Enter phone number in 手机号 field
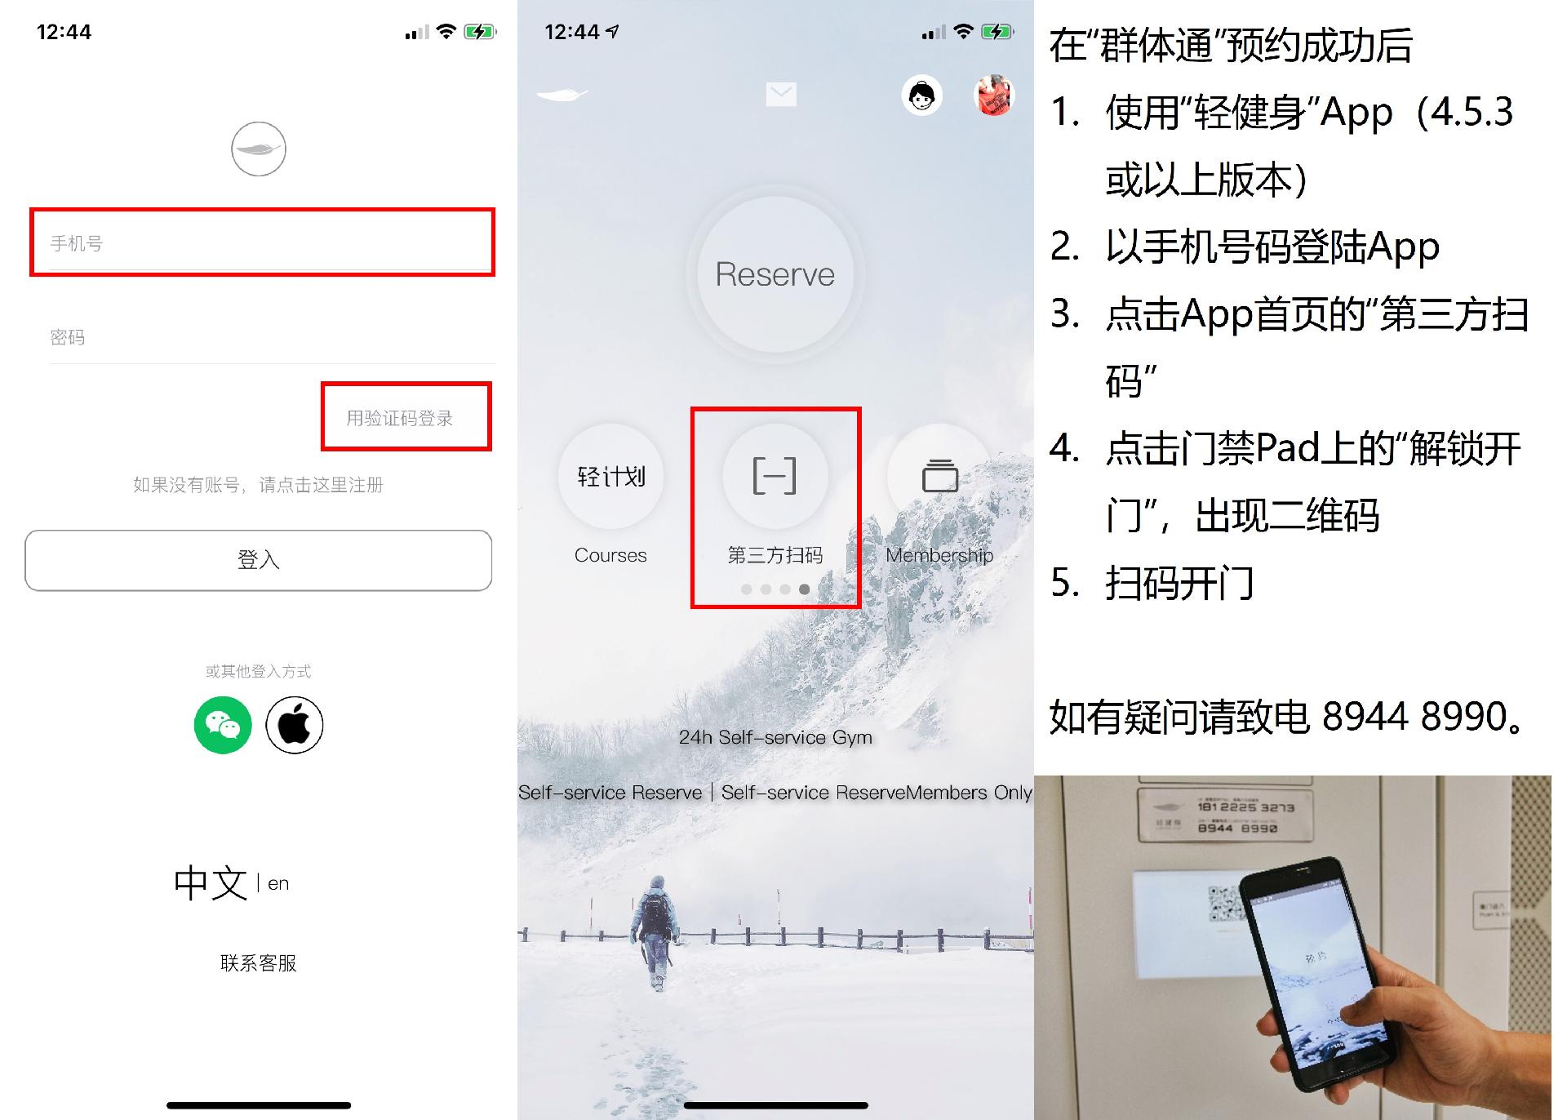 coord(255,241)
